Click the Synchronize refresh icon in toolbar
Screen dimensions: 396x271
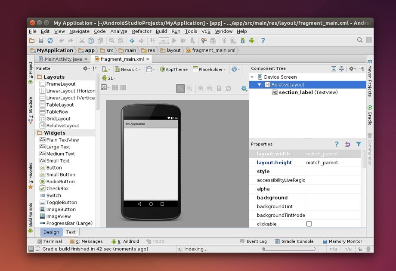(50, 40)
